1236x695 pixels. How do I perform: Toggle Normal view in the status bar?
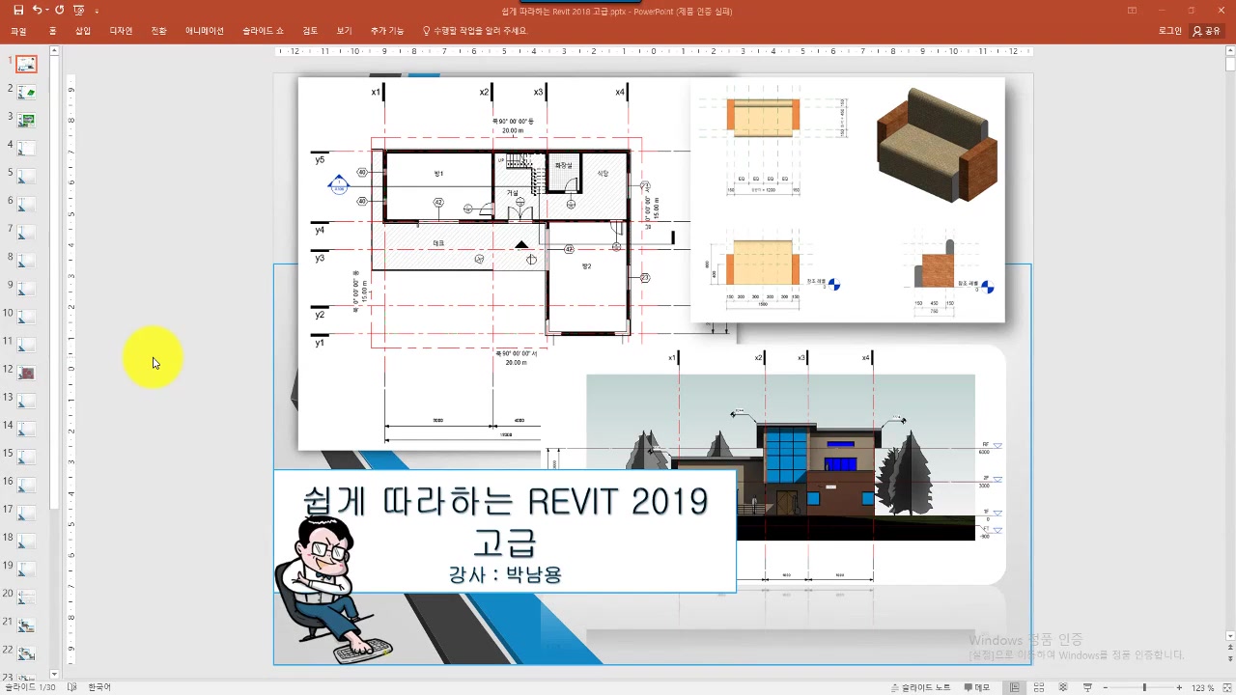pos(1014,687)
